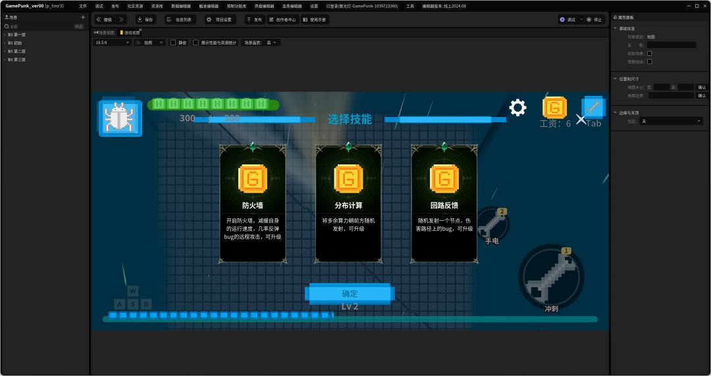711x376 pixels.
Task: Click the blue 确定 confirm button
Action: coord(350,294)
